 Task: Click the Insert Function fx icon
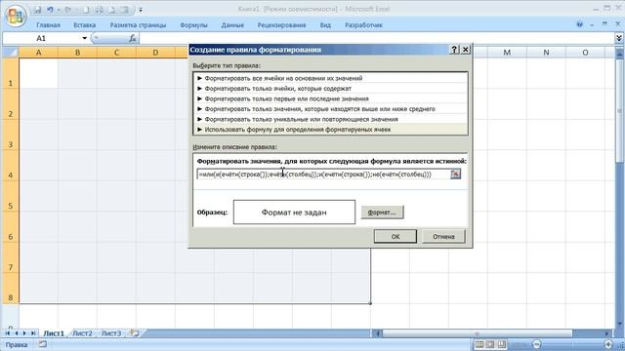(133, 38)
